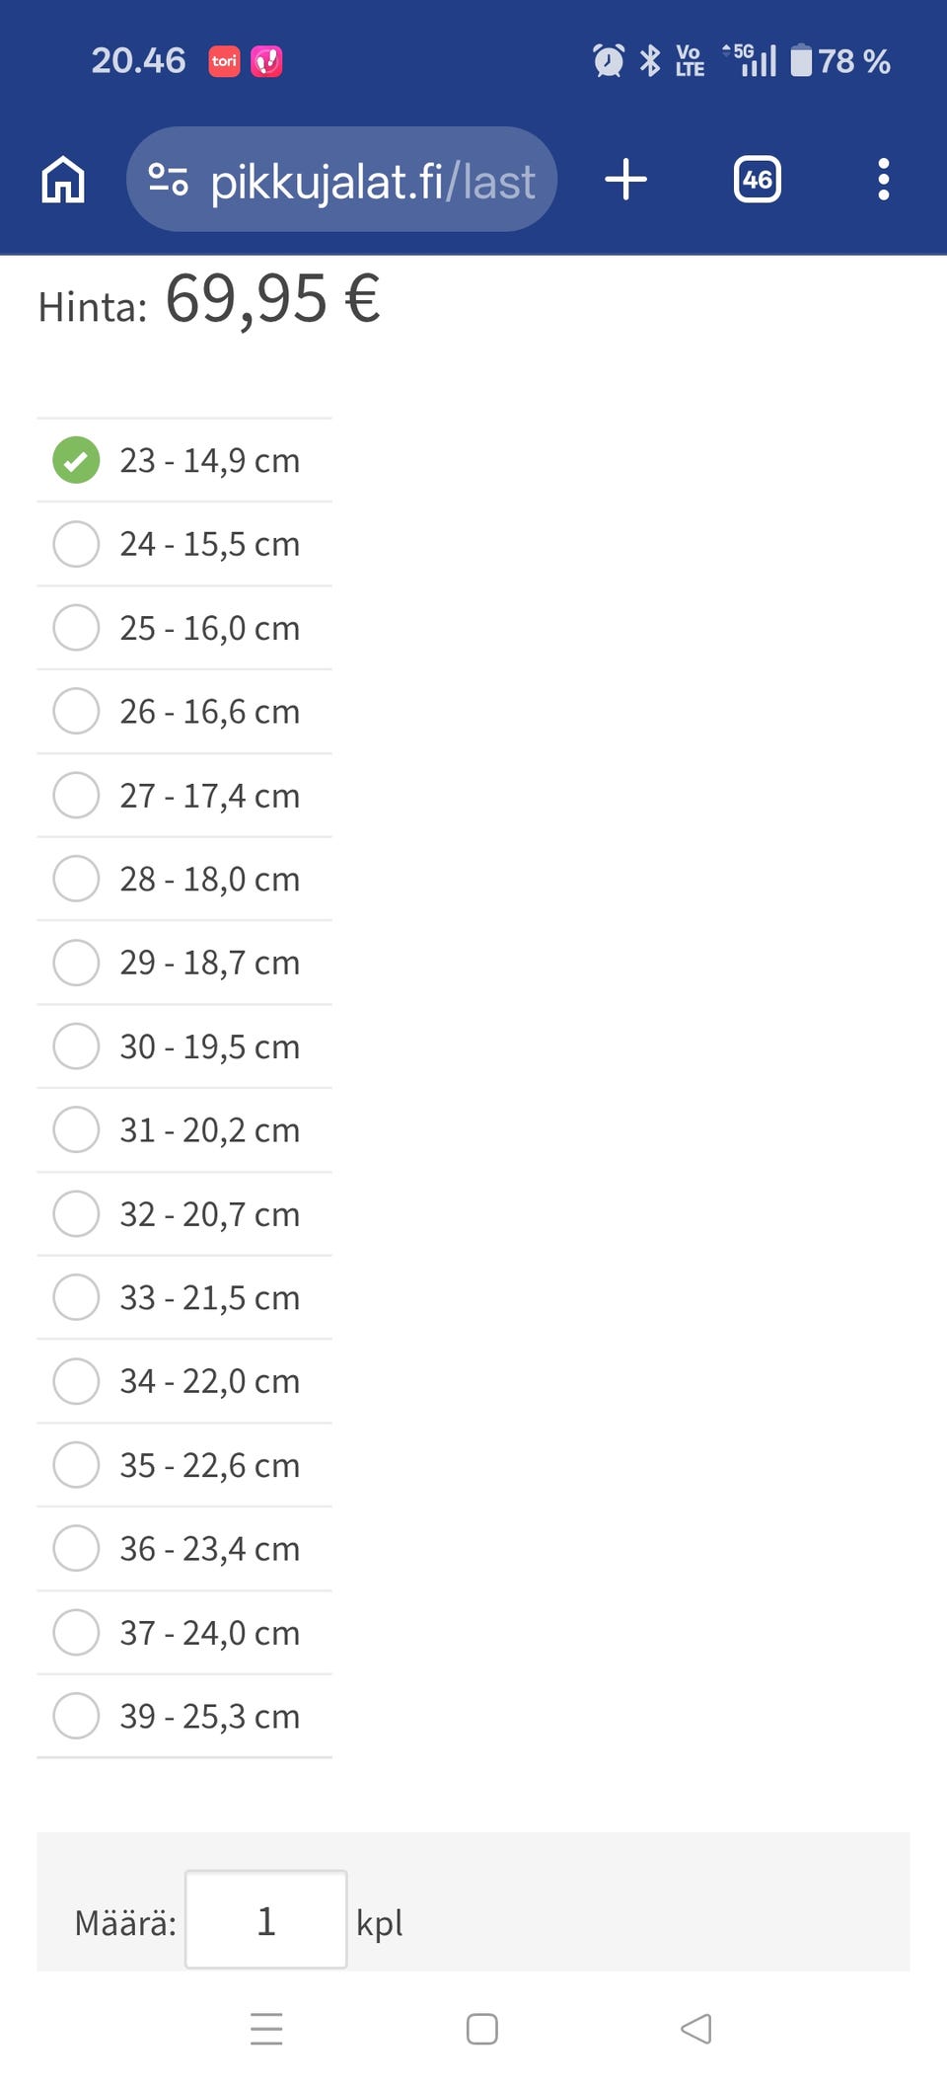Open the tab switcher showing 46 tabs
The height and width of the screenshot is (2087, 947).
point(757,180)
